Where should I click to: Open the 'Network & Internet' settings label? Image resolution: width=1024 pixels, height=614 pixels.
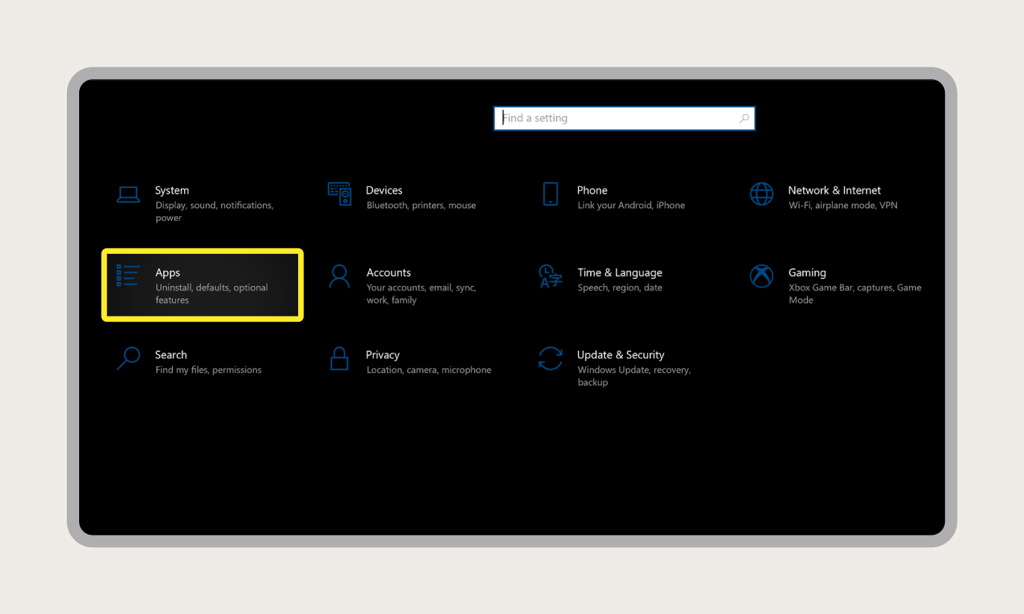[834, 190]
